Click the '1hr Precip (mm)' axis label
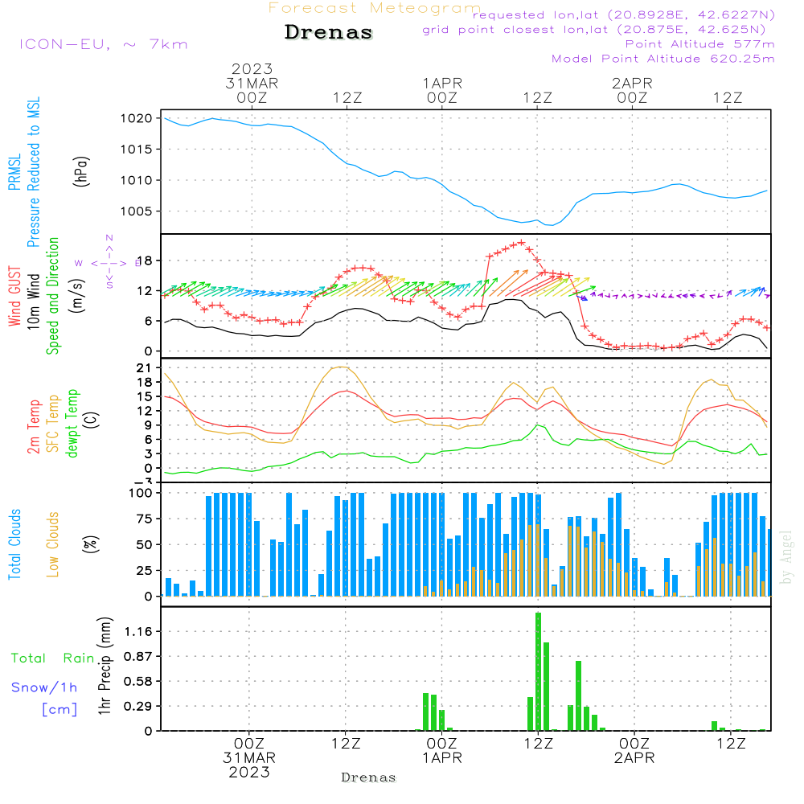Image resolution: width=804 pixels, height=804 pixels. 105,666
